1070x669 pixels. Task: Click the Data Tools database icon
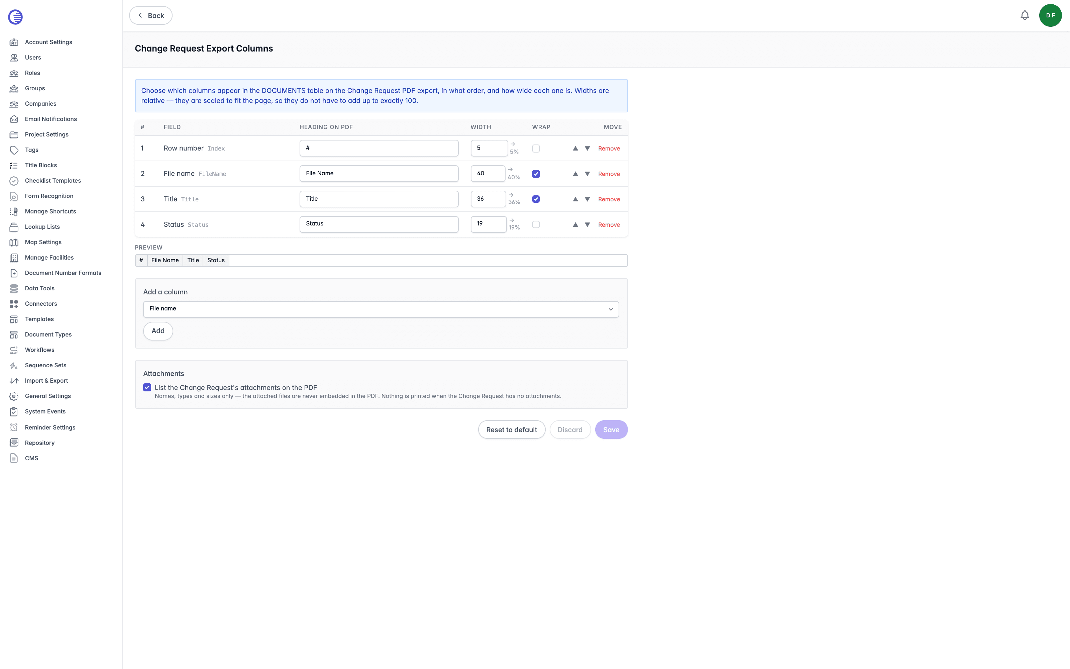pos(14,288)
